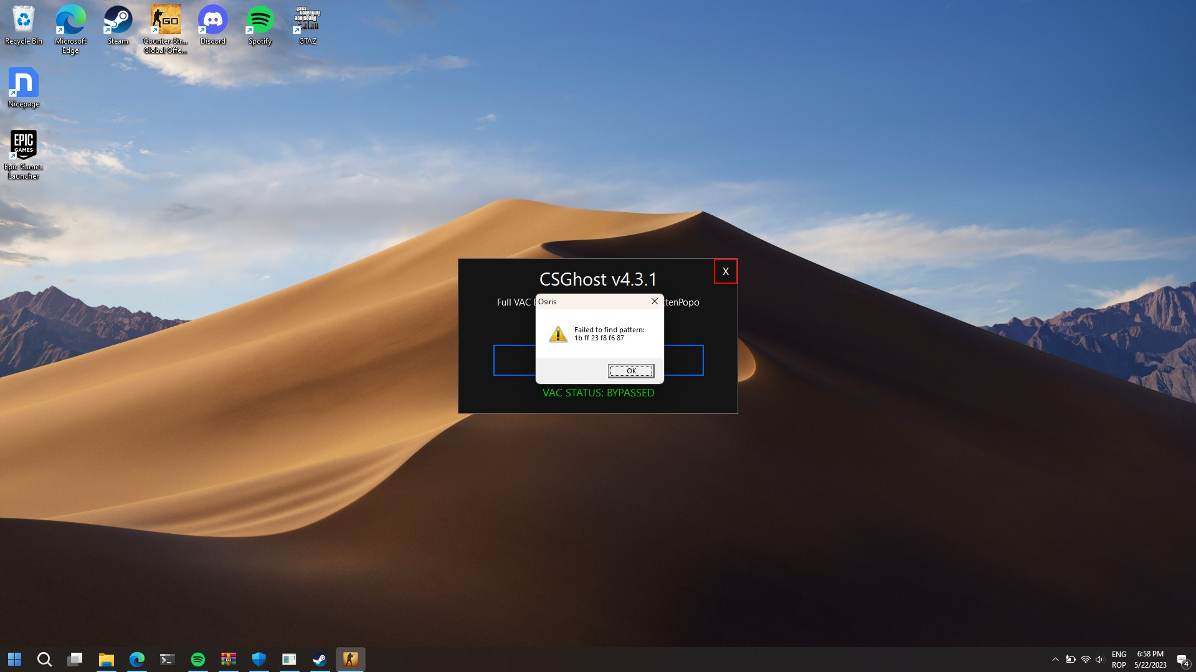This screenshot has width=1196, height=672.
Task: Open the ENG language switcher
Action: click(x=1119, y=659)
